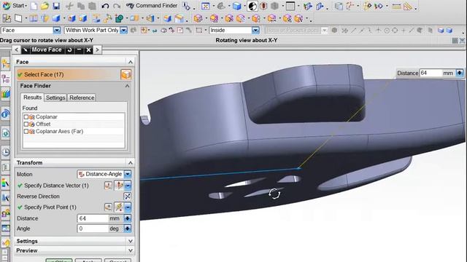Close the Move Face dialog
Image resolution: width=467 pixels, height=262 pixels.
click(88, 49)
